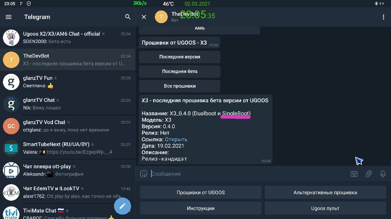Tap the glanzTV Fun avatar
The width and height of the screenshot is (391, 219).
click(x=11, y=82)
